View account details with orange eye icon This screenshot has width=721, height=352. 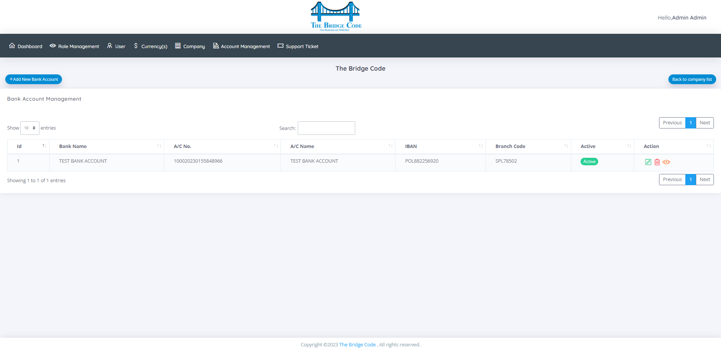click(x=666, y=162)
